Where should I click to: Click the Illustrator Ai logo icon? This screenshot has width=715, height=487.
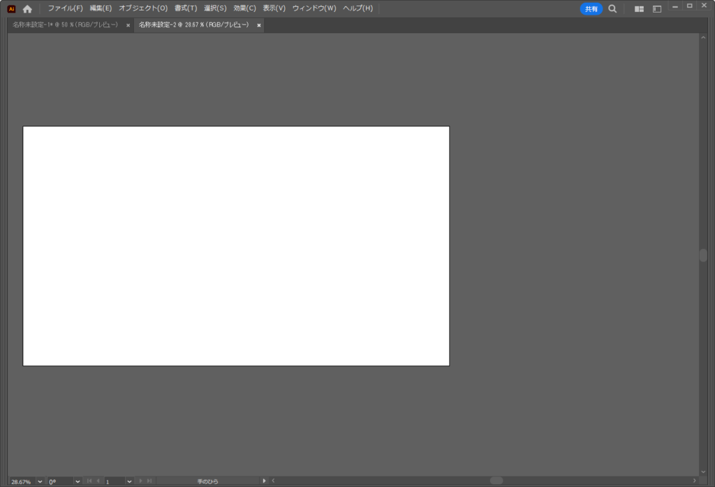click(11, 9)
